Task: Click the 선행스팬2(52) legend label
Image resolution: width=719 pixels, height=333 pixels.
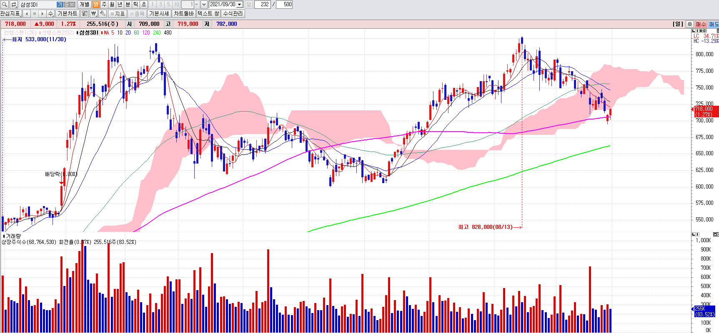Action: coord(58,32)
